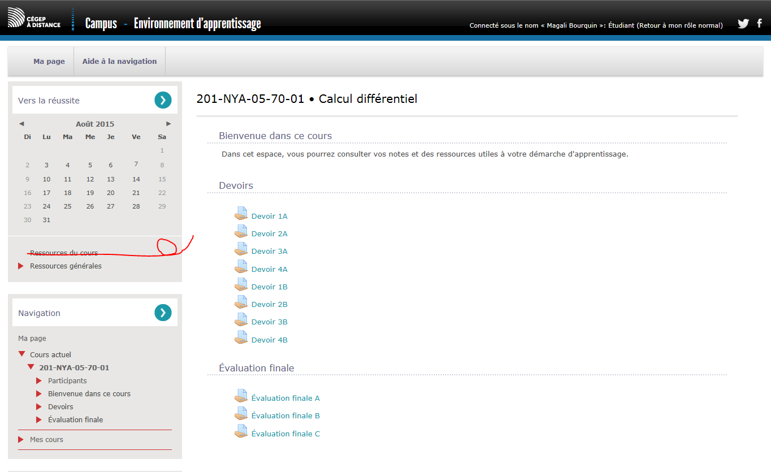
Task: Open Aide à la navigation menu
Action: [x=119, y=61]
